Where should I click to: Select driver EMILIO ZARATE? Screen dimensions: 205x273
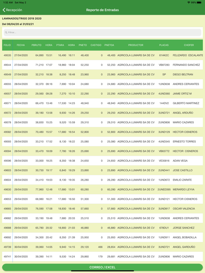point(182,180)
